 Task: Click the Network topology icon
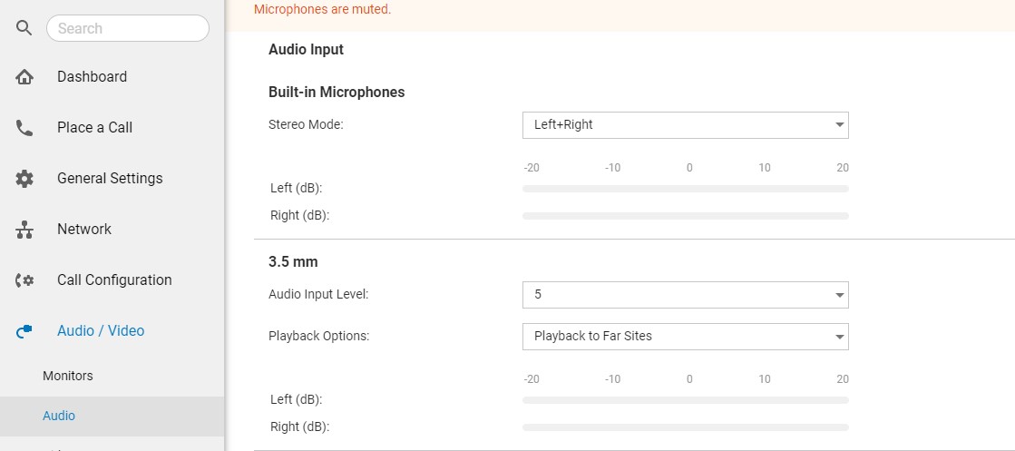pos(24,230)
